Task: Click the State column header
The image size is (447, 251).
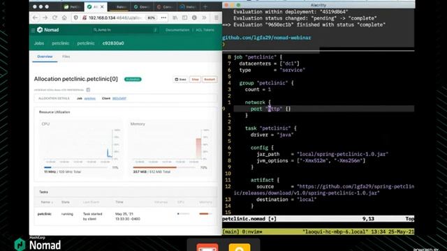Action: coord(65,202)
